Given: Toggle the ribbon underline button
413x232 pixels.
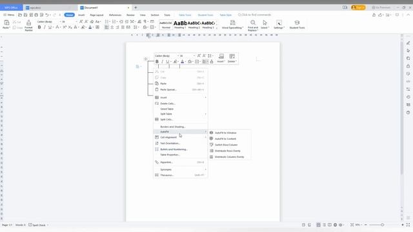Looking at the screenshot, I should point(50,27).
